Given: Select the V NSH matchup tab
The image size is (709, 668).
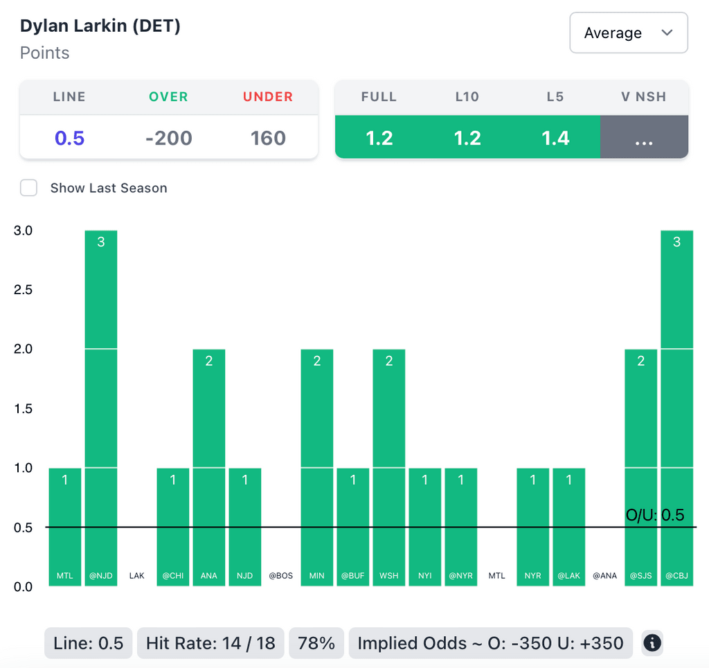Looking at the screenshot, I should pyautogui.click(x=644, y=138).
